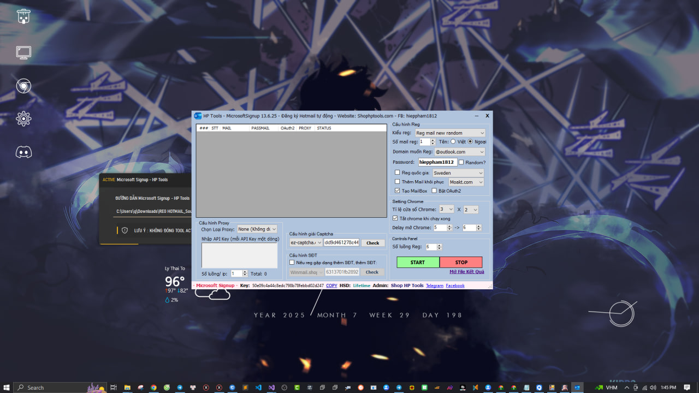Image resolution: width=699 pixels, height=393 pixels.
Task: Open the This PC monitor desktop icon
Action: (23, 52)
